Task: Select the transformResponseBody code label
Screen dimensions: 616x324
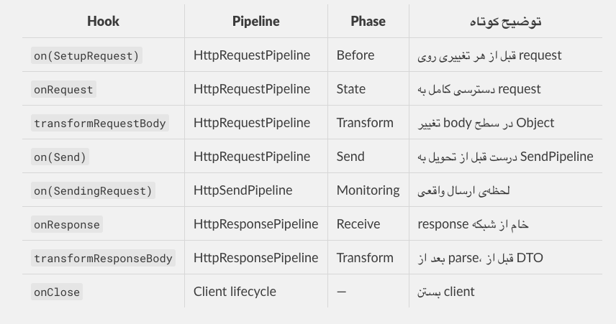Action: 103,258
